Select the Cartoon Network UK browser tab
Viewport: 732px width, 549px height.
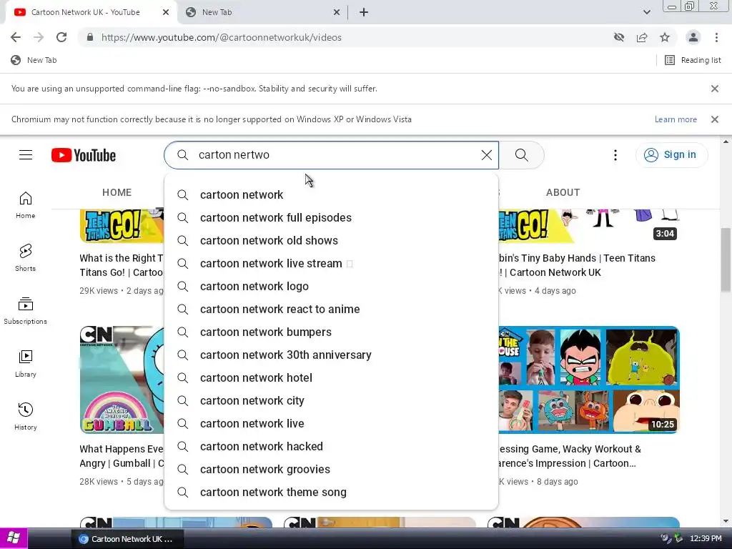[x=91, y=13]
